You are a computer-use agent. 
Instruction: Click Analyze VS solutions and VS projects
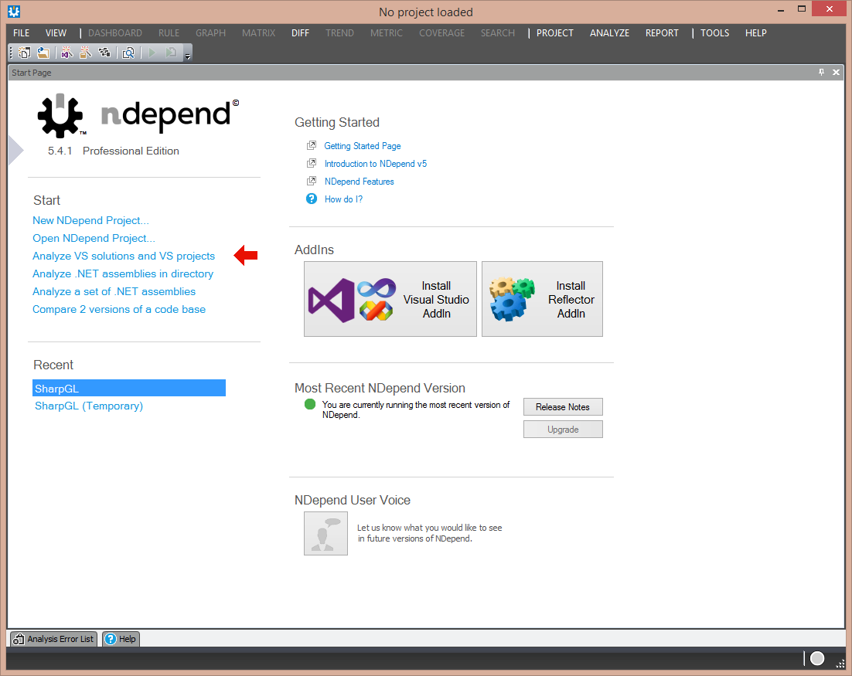point(124,256)
